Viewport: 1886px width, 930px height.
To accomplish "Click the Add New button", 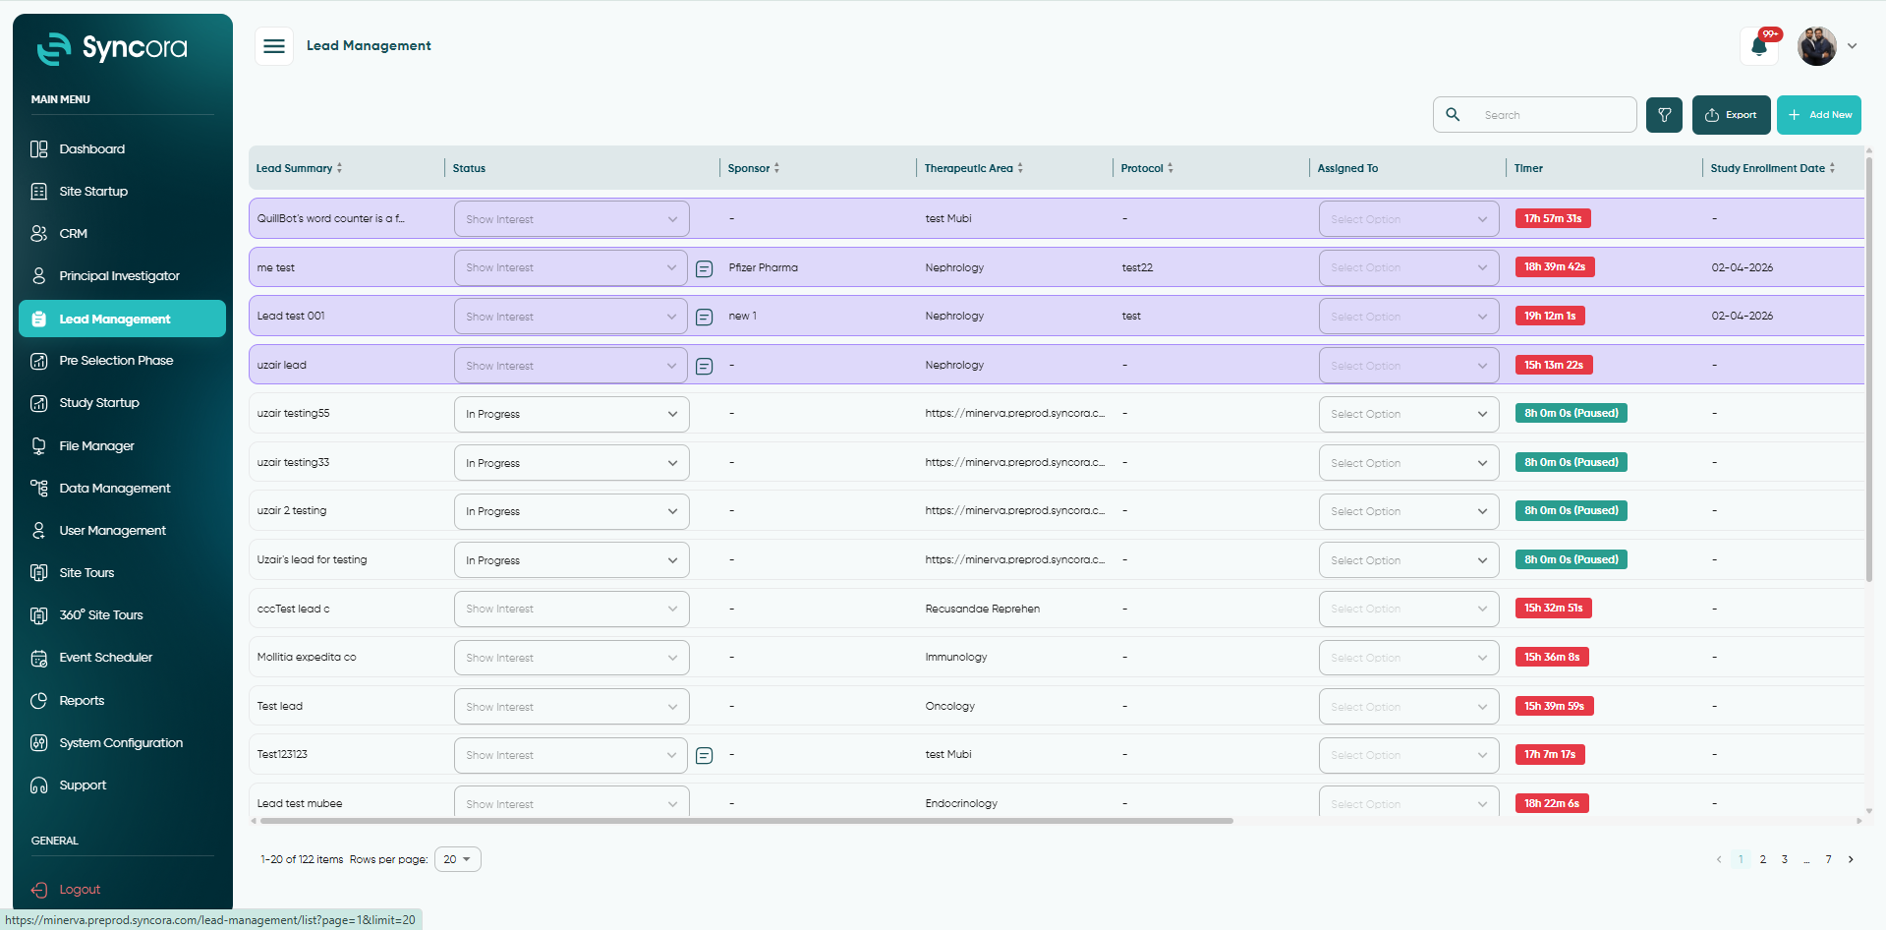I will tap(1818, 115).
